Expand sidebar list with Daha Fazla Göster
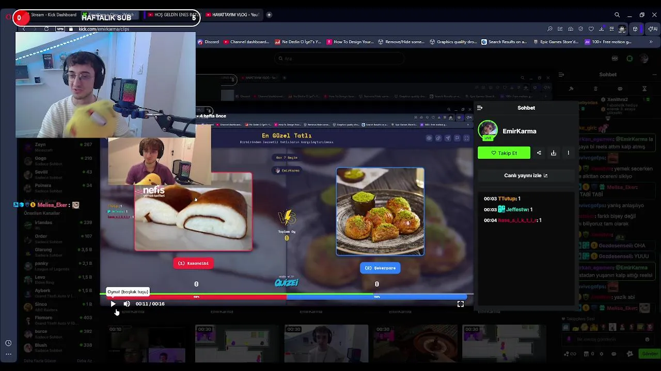The width and height of the screenshot is (661, 371). click(40, 361)
